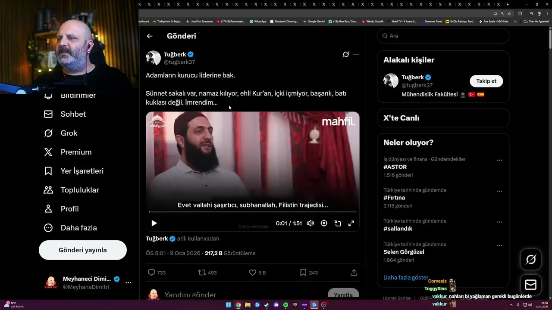Expand the bookmarks overflow chevron
Image resolution: width=552 pixels, height=310 pixels.
(x=515, y=21)
